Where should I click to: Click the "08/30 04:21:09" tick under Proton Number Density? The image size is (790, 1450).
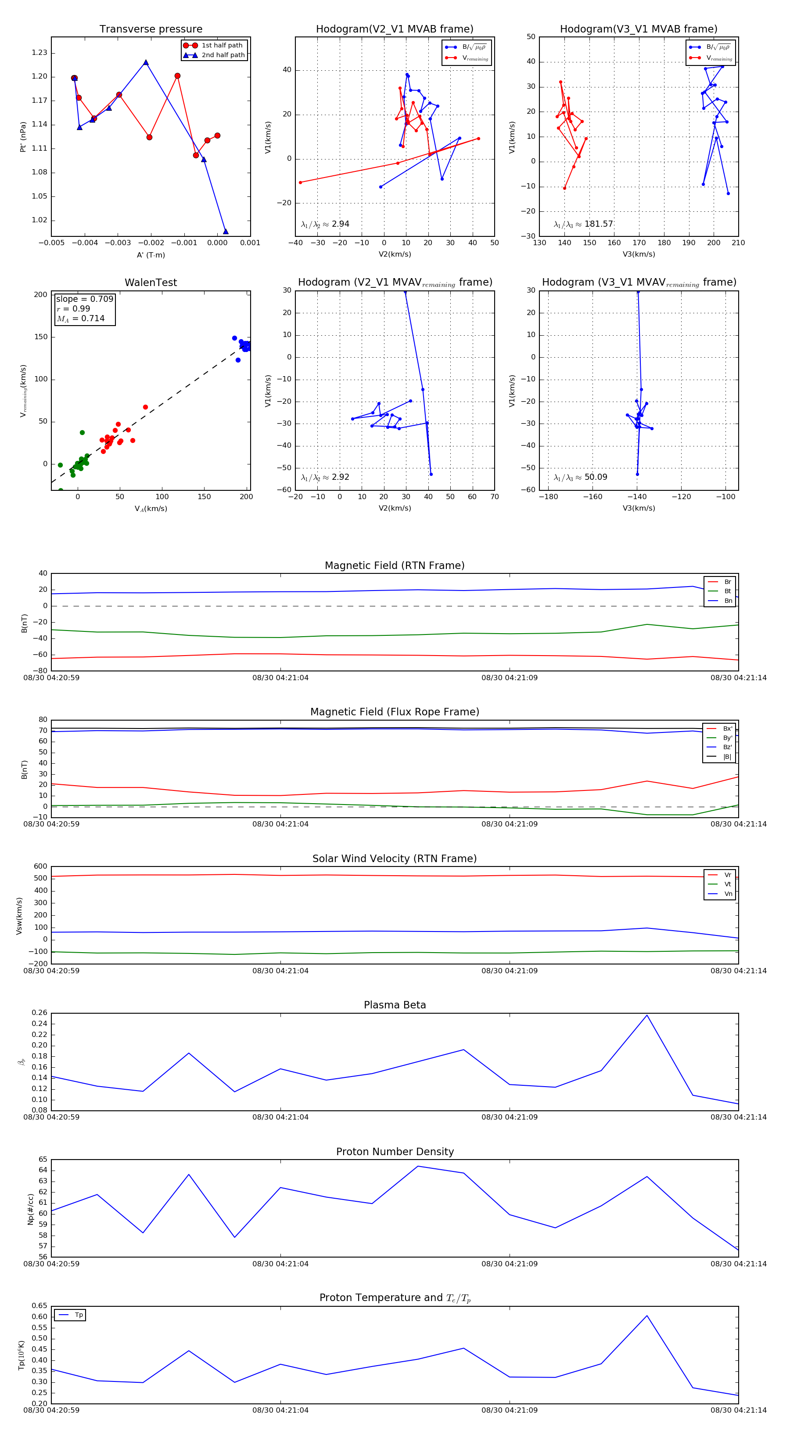[x=510, y=1264]
